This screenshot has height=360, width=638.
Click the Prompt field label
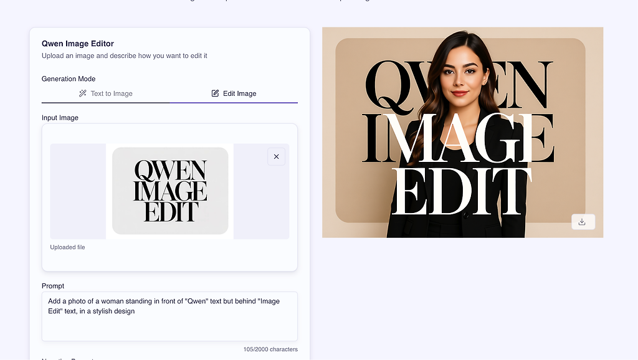(x=53, y=286)
